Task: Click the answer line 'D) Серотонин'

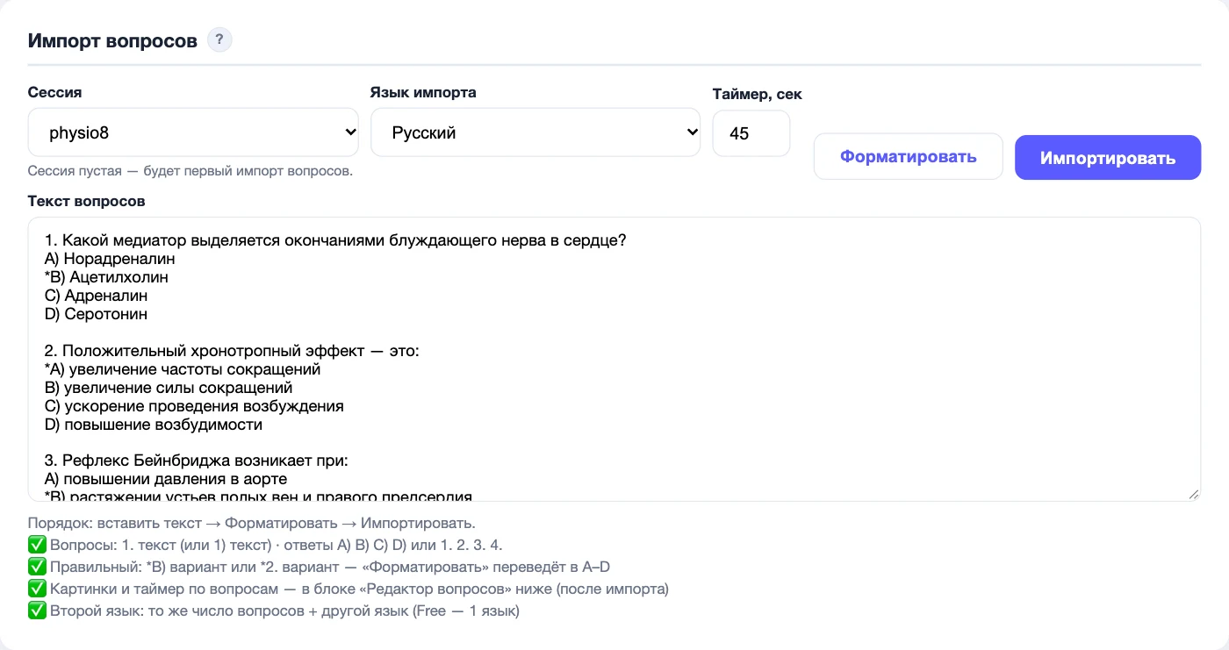Action: click(96, 314)
